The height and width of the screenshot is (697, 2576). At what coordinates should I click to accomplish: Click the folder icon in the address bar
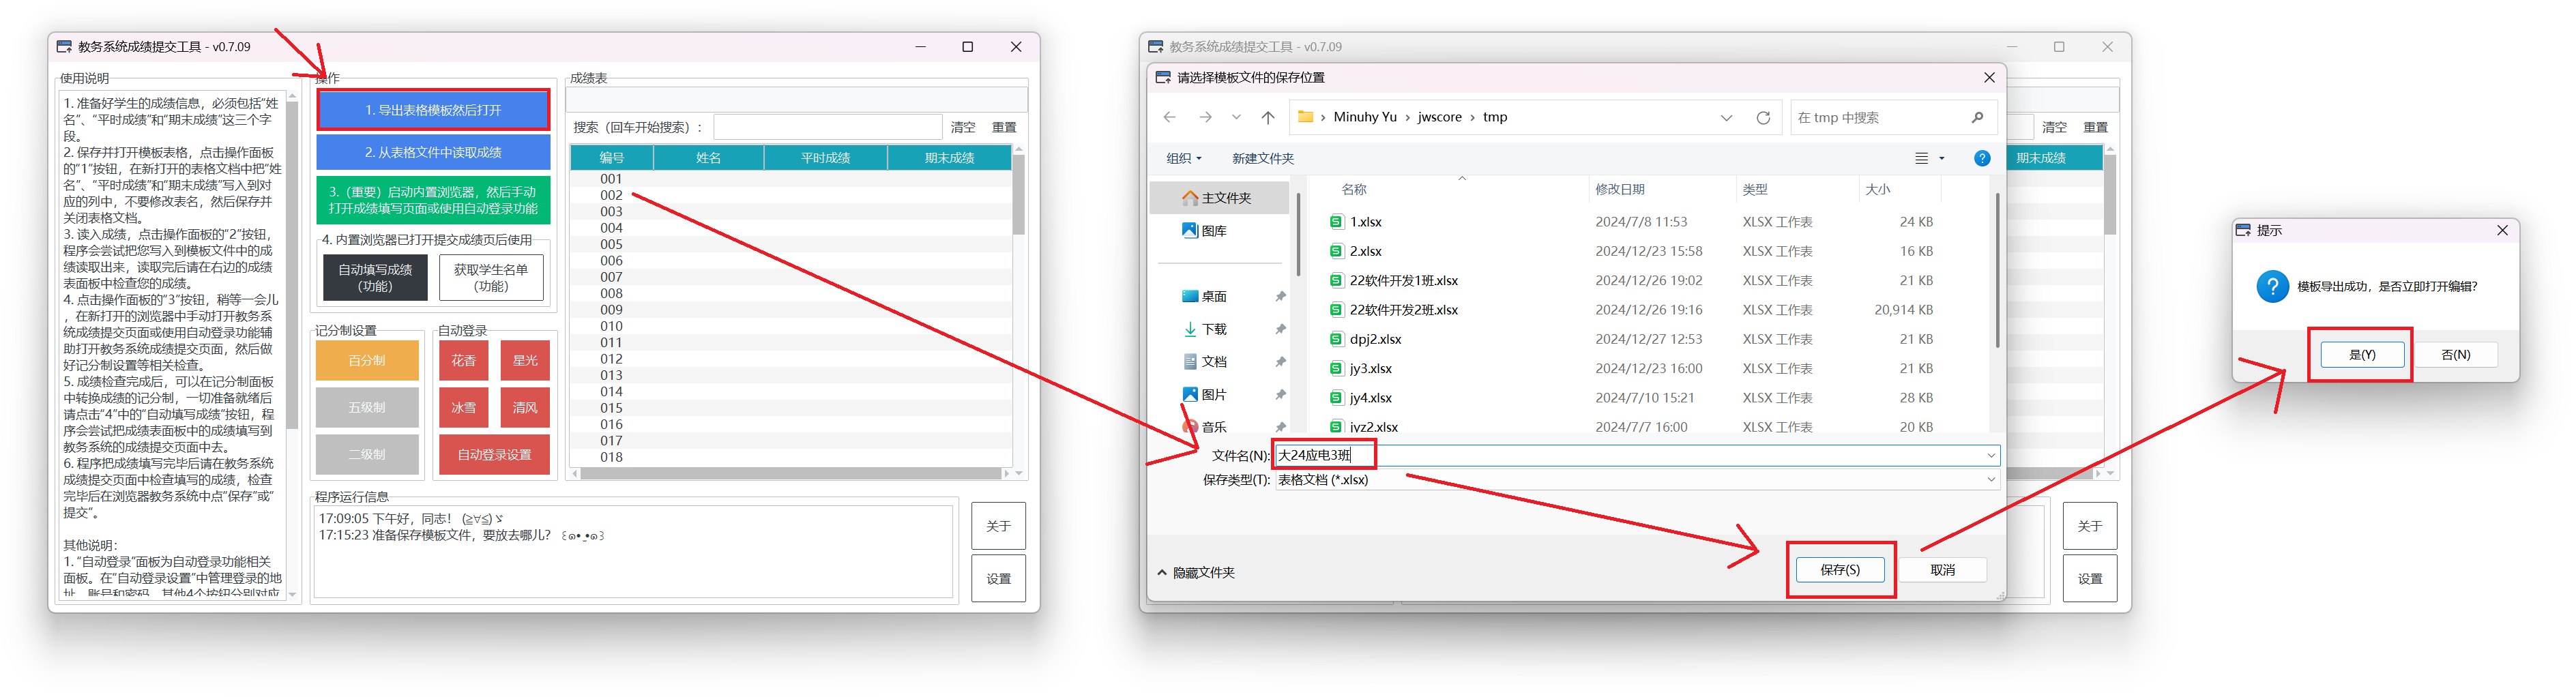point(1305,117)
